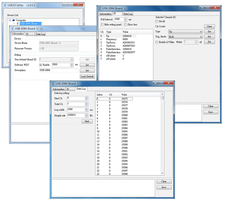Select data log row with value 35075
The height and width of the screenshot is (201, 225).
click(x=115, y=99)
